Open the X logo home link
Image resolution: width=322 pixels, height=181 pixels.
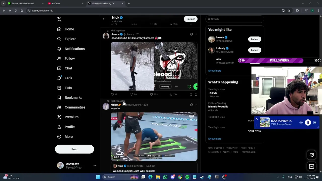[x=59, y=19]
